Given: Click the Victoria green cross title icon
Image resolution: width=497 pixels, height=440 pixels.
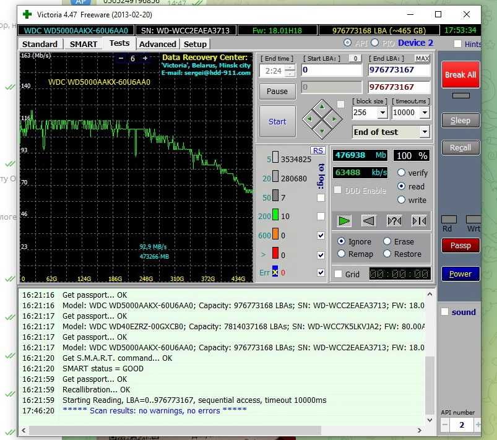Looking at the screenshot, I should click(x=27, y=14).
